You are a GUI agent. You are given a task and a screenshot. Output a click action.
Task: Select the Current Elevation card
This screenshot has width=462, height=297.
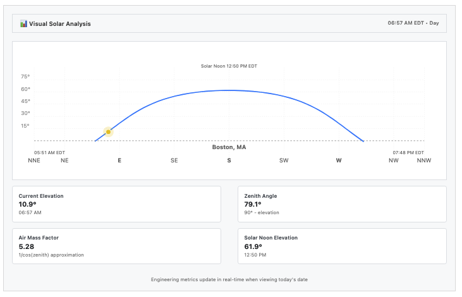tap(117, 204)
